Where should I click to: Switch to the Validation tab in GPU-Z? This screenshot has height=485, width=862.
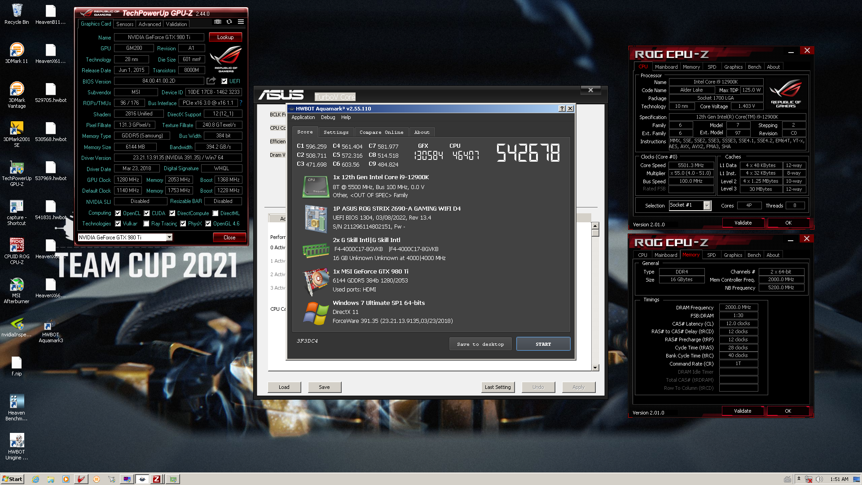coord(176,24)
